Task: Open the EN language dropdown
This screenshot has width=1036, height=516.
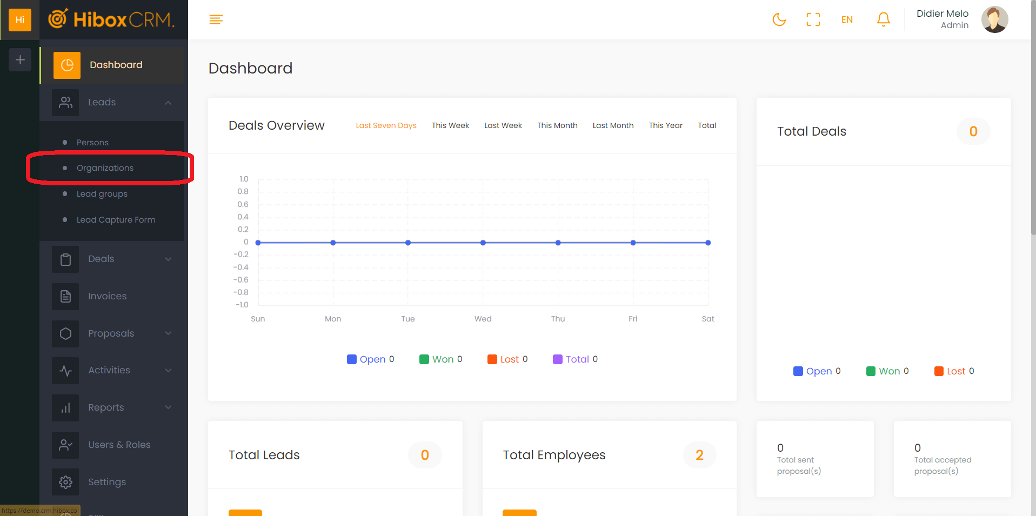Action: pyautogui.click(x=847, y=20)
